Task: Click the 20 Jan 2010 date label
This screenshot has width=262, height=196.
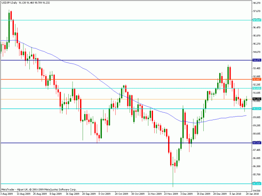Action: coord(252,194)
